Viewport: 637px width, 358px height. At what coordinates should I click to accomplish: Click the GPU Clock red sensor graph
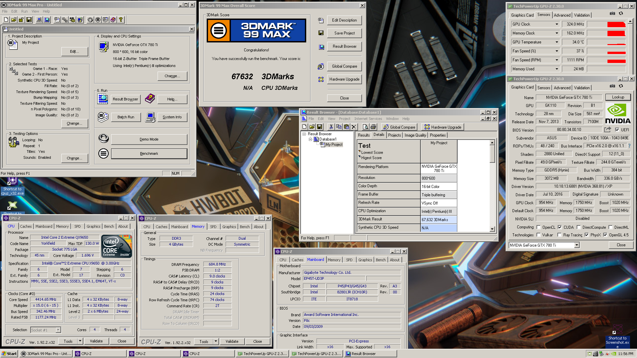tap(606, 24)
